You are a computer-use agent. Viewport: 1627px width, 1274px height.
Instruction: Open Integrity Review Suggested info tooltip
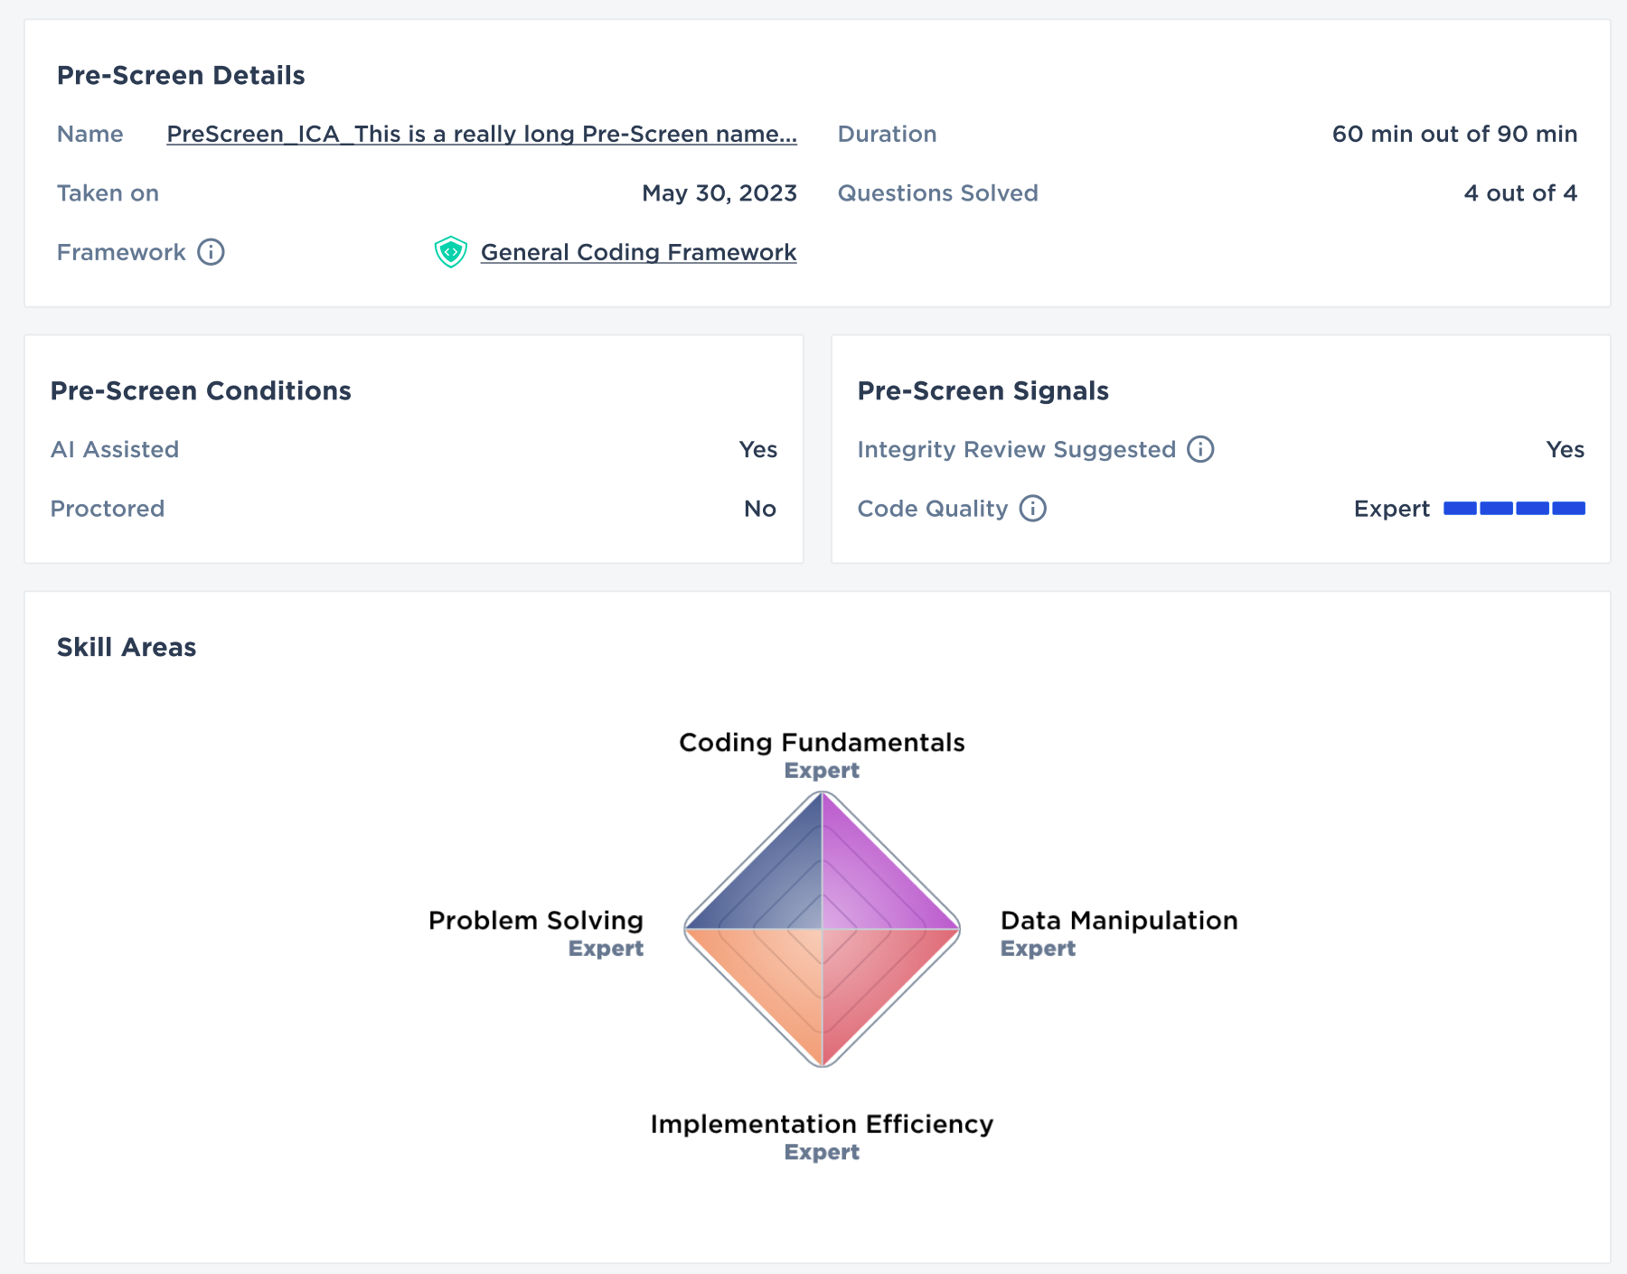pos(1200,449)
